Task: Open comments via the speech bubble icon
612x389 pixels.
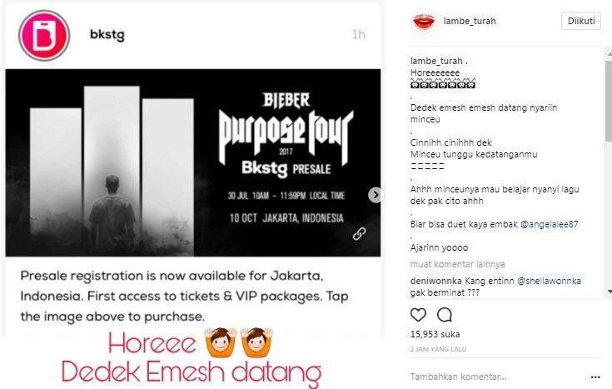Action: (x=444, y=315)
